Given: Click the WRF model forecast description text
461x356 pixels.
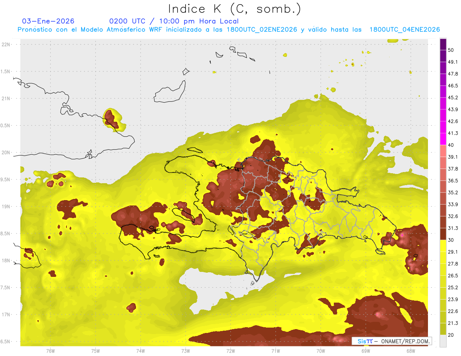Looking at the screenshot, I should 229,30.
